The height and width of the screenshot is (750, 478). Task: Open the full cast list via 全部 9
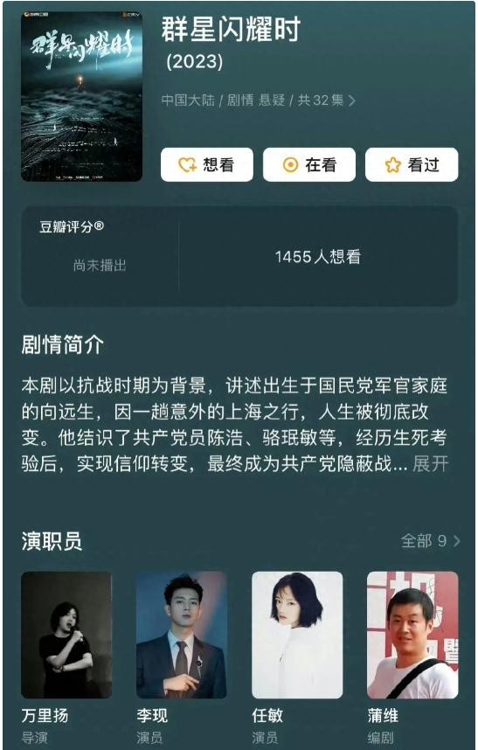click(x=431, y=541)
